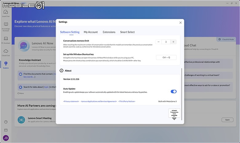
Task: Switch to Smart Select tab
Action: coord(127,32)
